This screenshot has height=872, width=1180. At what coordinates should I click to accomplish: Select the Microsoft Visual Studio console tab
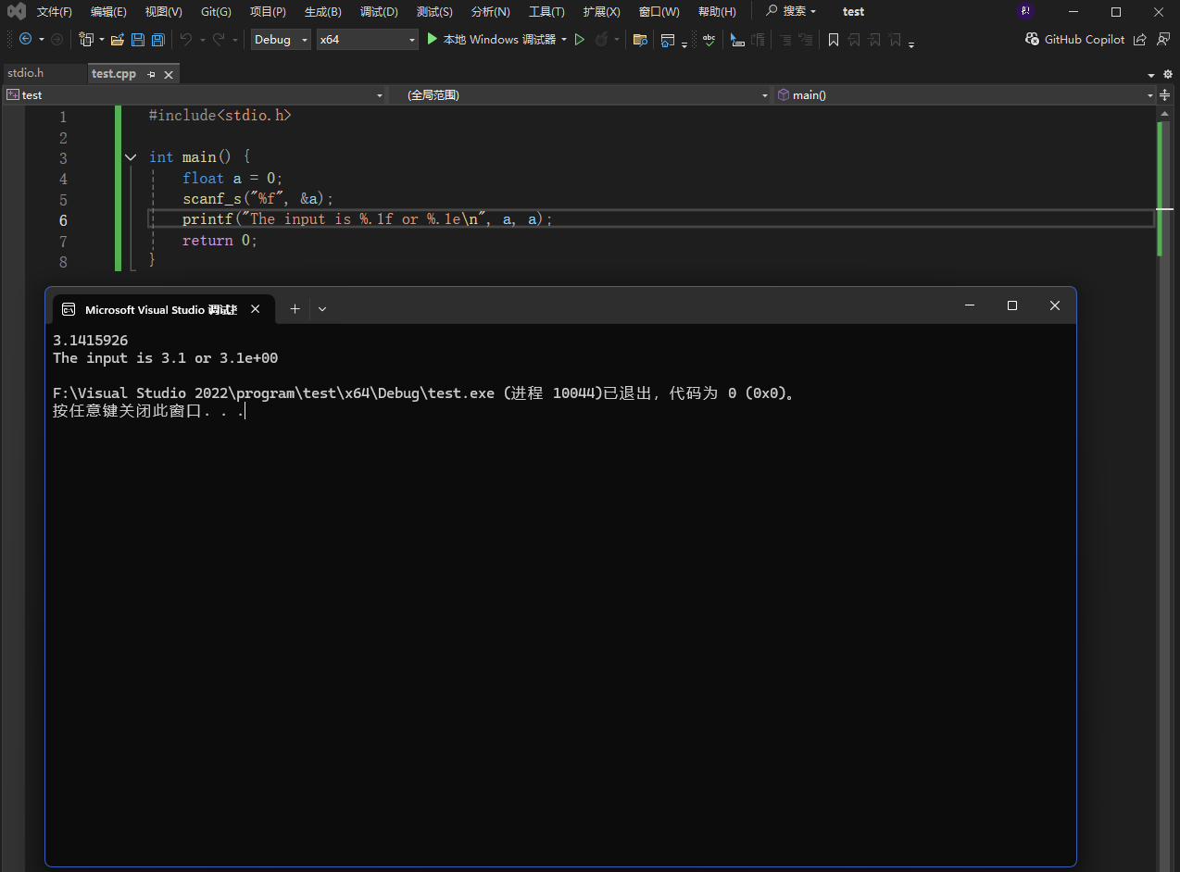coord(161,309)
